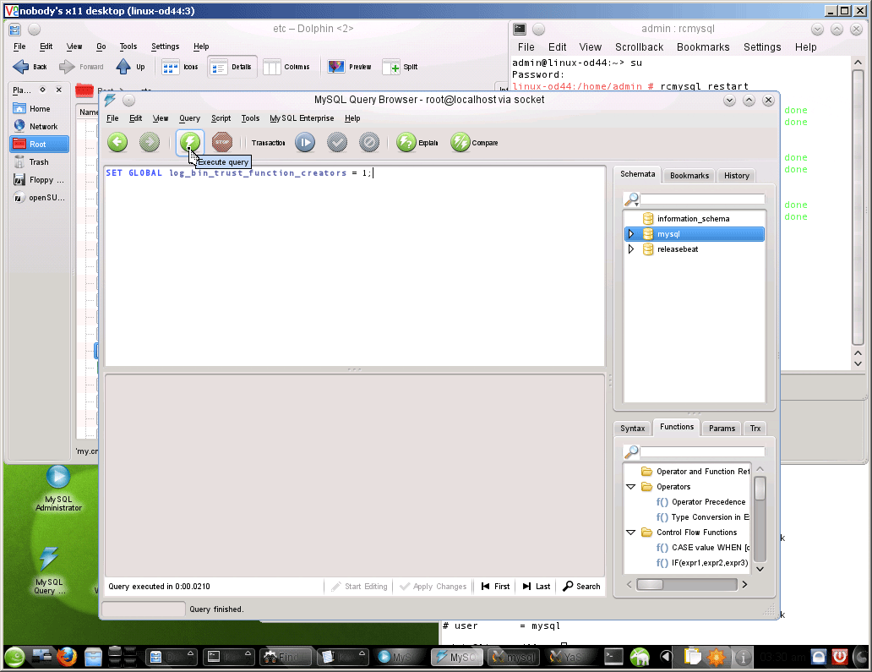This screenshot has height=672, width=872.
Task: Open the Script menu in Query Browser
Action: click(221, 118)
